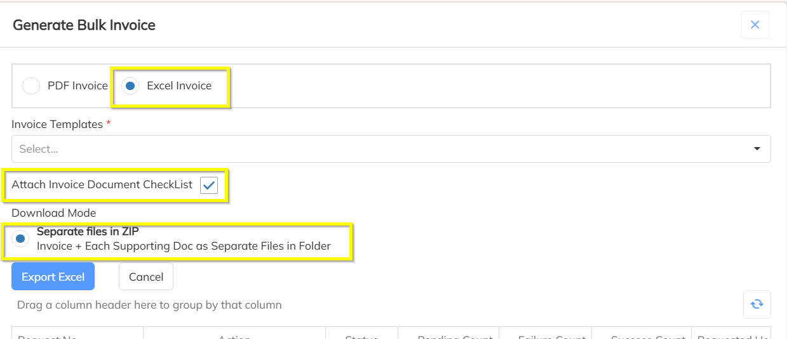Click the Attach Invoice Document CheckList label
This screenshot has width=787, height=339.
click(x=102, y=184)
